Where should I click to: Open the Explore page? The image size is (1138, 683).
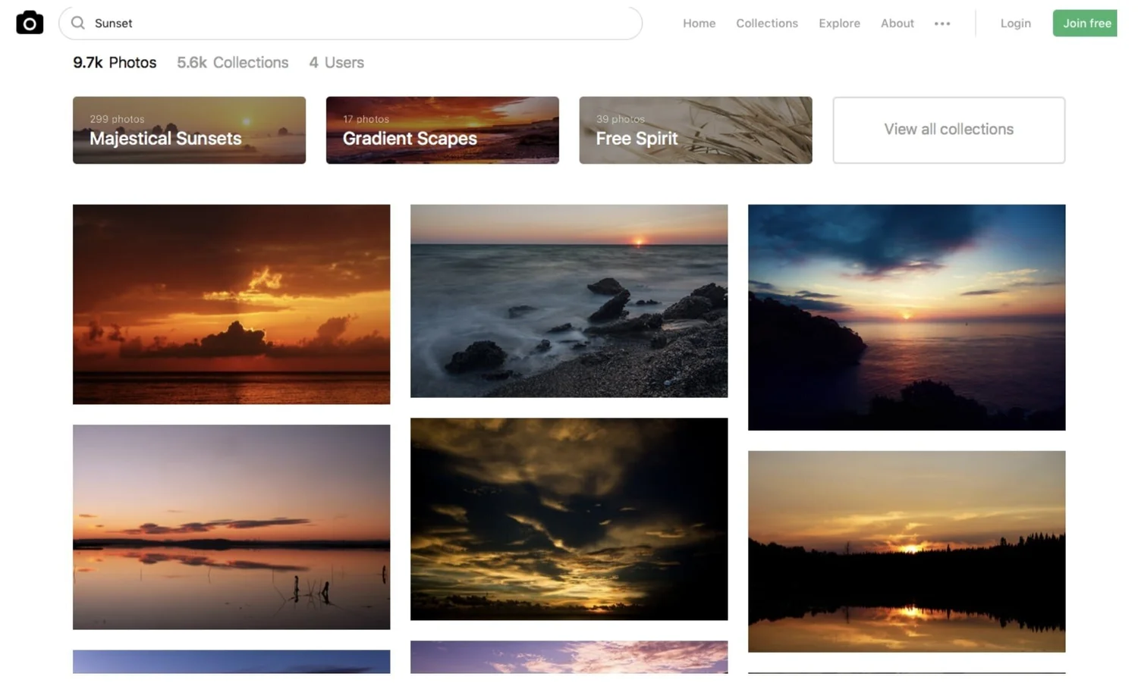click(838, 23)
